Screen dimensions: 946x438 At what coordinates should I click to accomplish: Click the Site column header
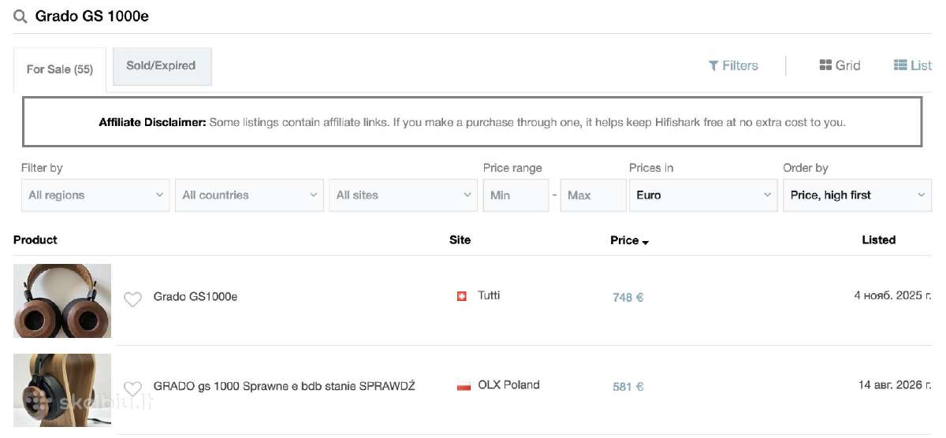pos(460,239)
